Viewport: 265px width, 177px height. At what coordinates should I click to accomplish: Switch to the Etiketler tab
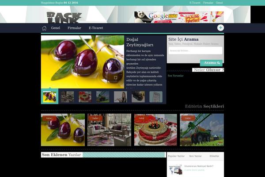click(214, 156)
